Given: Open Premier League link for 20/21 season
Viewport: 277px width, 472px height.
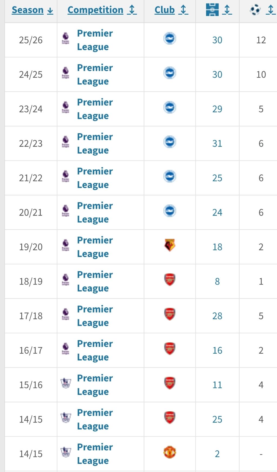Looking at the screenshot, I should pos(95,212).
